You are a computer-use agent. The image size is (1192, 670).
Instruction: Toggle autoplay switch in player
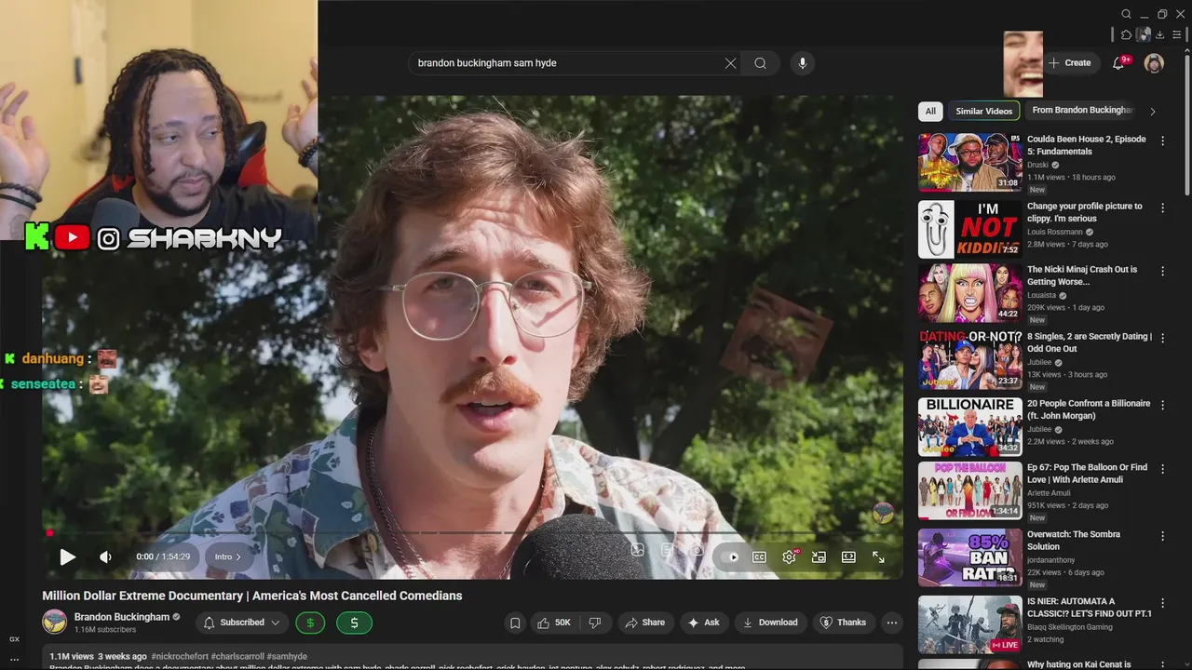733,556
